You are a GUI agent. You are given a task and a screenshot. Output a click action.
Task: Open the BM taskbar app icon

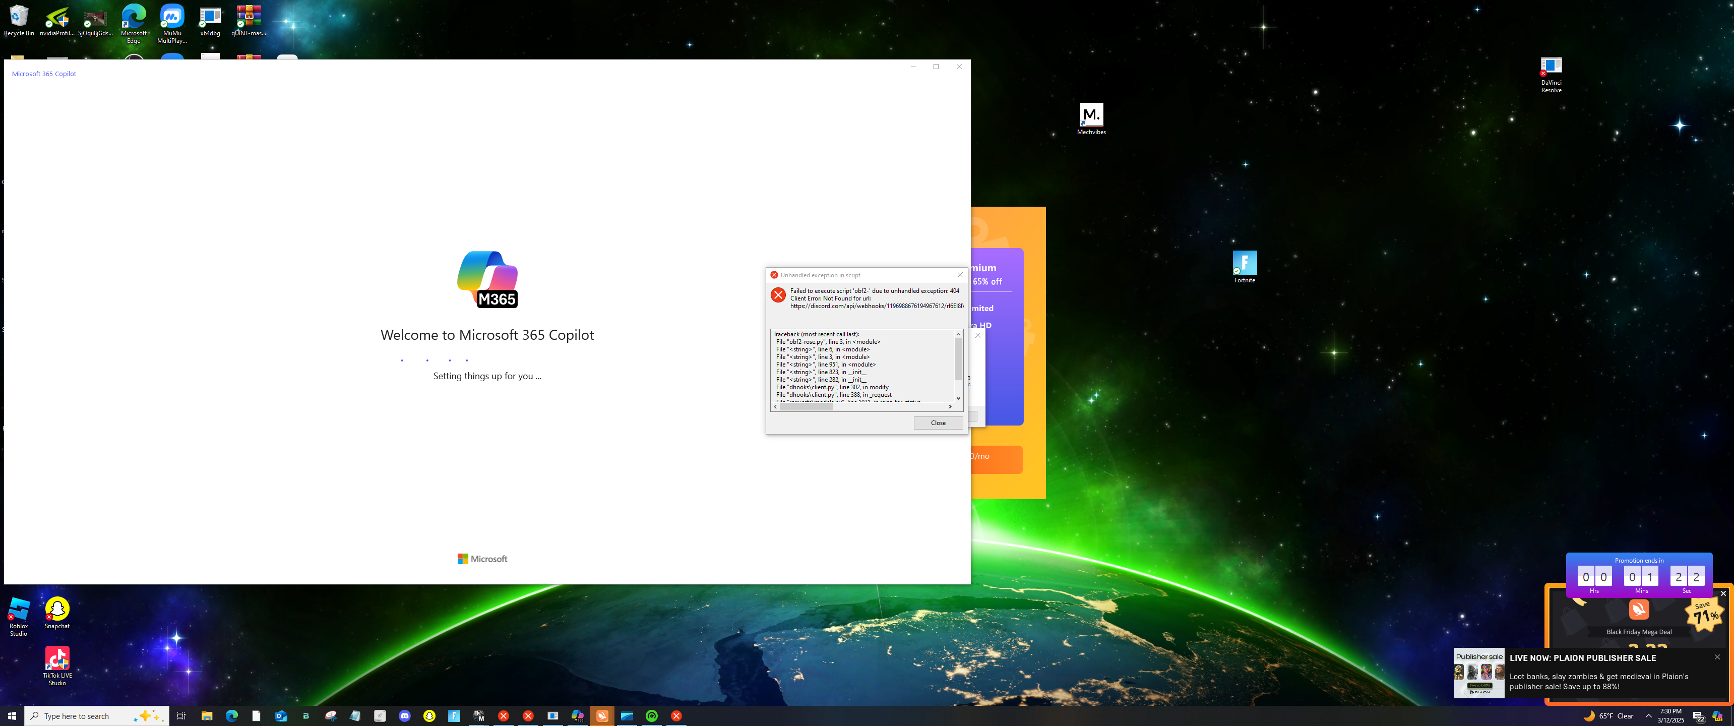478,716
